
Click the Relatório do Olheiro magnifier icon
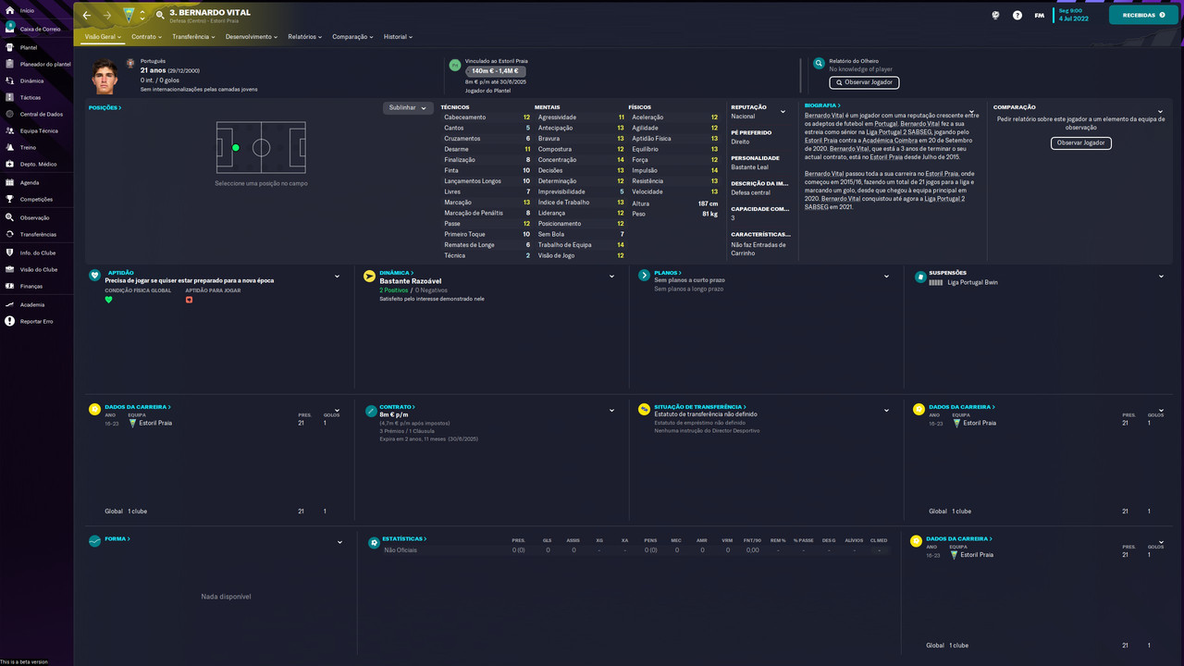(x=819, y=64)
